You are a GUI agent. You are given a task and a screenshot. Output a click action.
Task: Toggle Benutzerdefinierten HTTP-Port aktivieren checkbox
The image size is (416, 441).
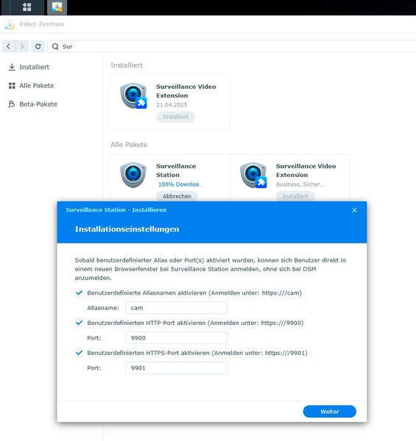click(x=79, y=323)
